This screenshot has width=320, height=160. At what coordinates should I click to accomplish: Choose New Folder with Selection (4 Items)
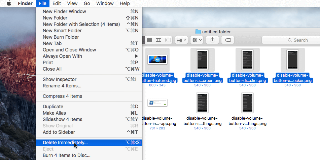(89, 24)
